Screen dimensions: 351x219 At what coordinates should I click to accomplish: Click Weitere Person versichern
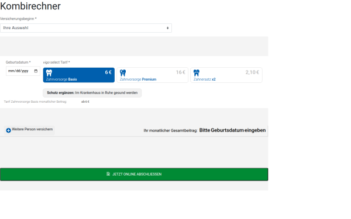[29, 130]
